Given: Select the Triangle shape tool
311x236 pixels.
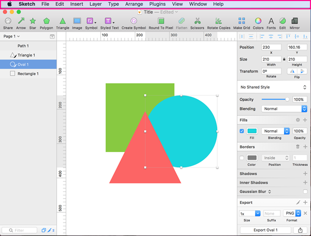Looking at the screenshot, I should tap(63, 21).
